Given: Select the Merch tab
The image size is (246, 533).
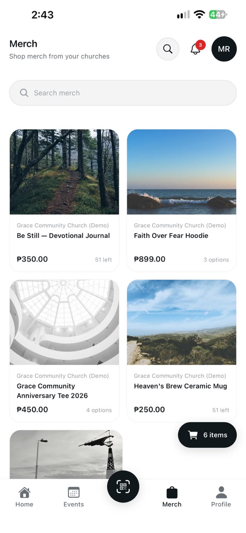Looking at the screenshot, I should click(172, 497).
